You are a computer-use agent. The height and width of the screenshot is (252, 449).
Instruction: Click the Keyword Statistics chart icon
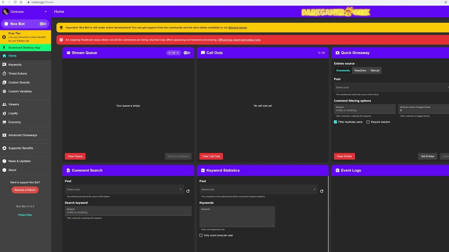[x=203, y=170]
